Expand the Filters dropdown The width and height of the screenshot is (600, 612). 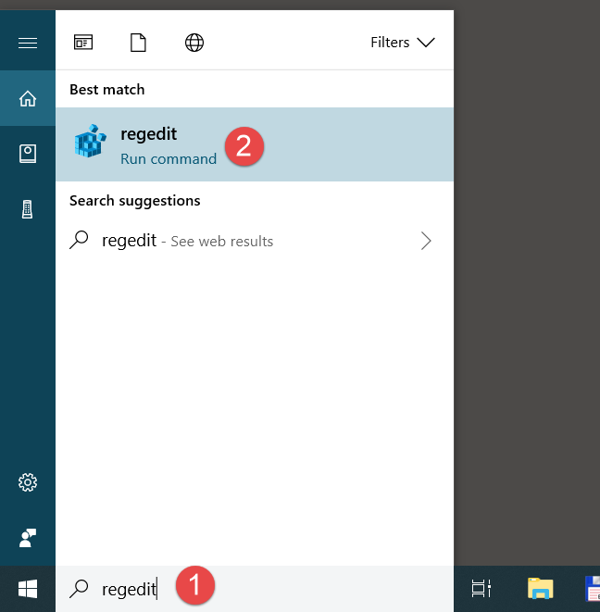[403, 43]
